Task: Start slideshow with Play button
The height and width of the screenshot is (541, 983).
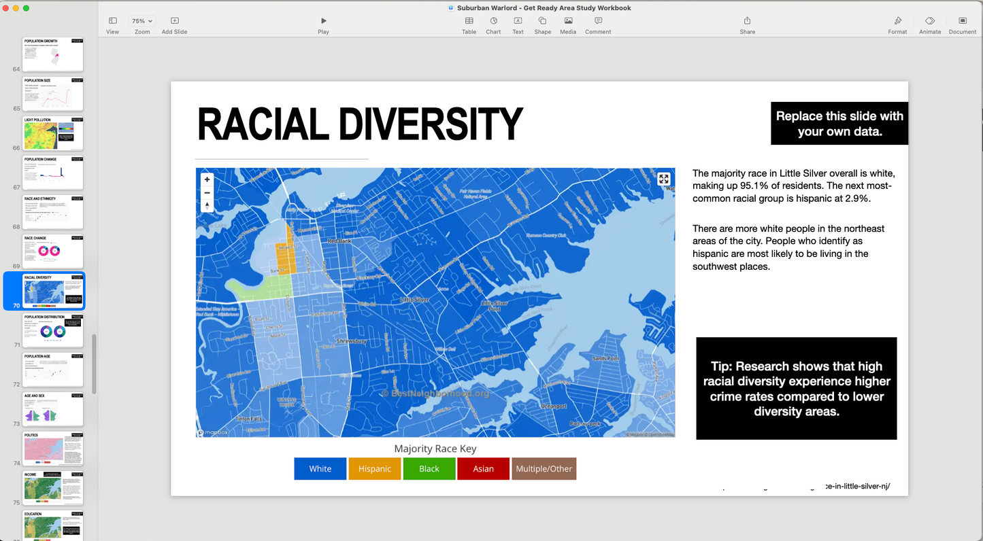Action: 323,25
